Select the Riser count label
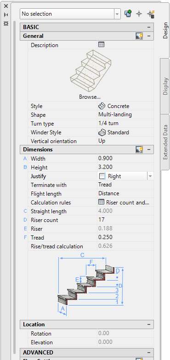The image size is (170, 360). pyautogui.click(x=44, y=220)
